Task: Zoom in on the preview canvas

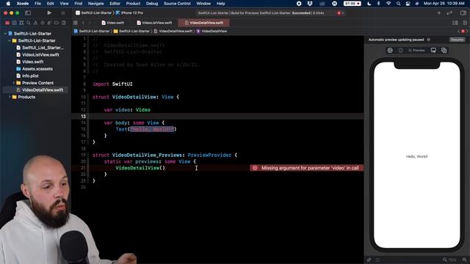Action: [x=465, y=260]
